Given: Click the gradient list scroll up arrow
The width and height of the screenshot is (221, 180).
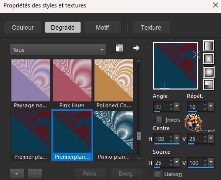Looking at the screenshot, I should (139, 61).
